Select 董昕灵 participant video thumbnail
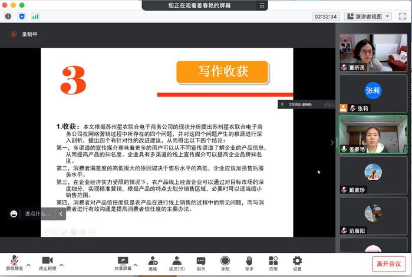 [373, 52]
